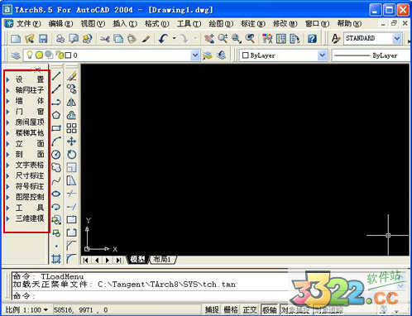Click the Pan realtime icon

tap(209, 39)
